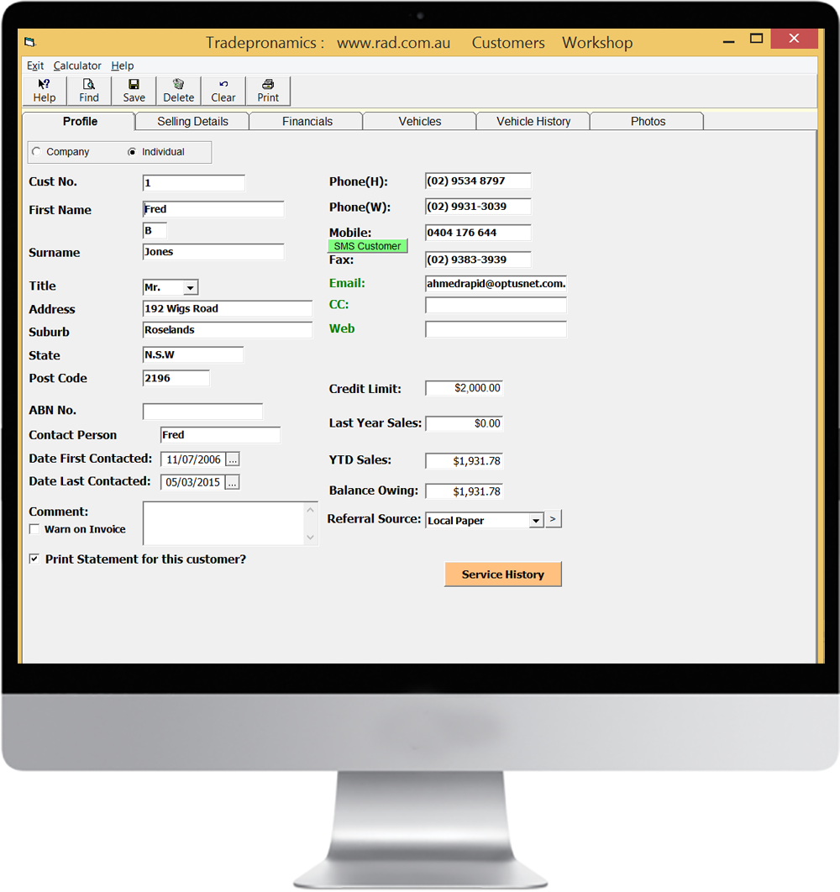Open the Calculator menu

tap(77, 66)
